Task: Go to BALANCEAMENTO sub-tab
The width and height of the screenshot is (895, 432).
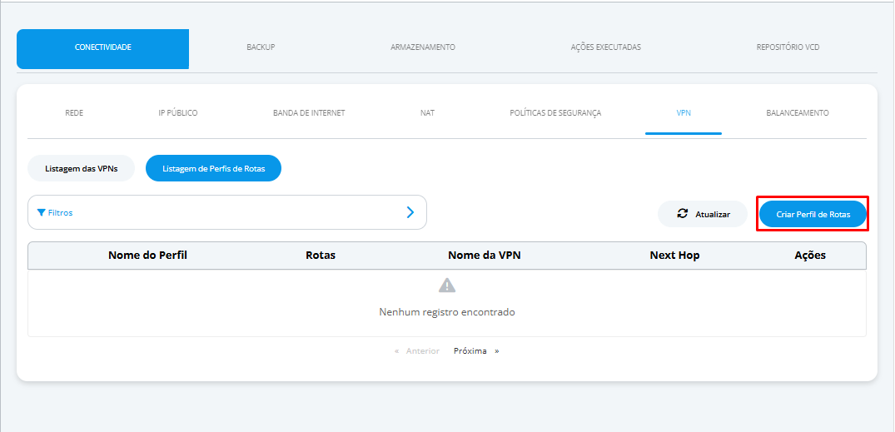Action: point(798,113)
